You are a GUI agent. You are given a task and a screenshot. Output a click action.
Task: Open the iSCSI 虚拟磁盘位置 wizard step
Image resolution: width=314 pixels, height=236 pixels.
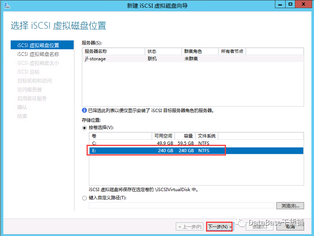(42, 45)
